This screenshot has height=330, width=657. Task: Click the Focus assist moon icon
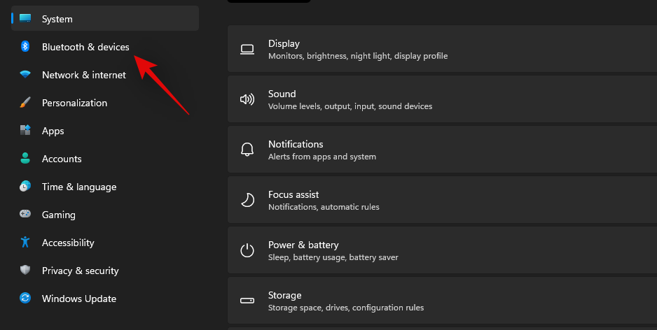pos(247,200)
